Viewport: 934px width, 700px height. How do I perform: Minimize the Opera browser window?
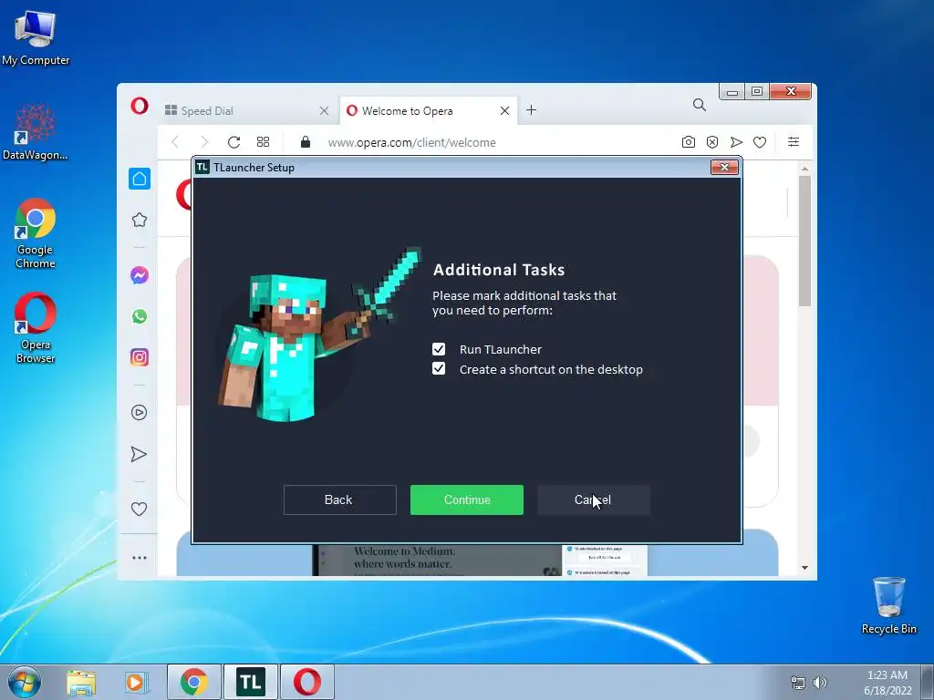click(732, 92)
